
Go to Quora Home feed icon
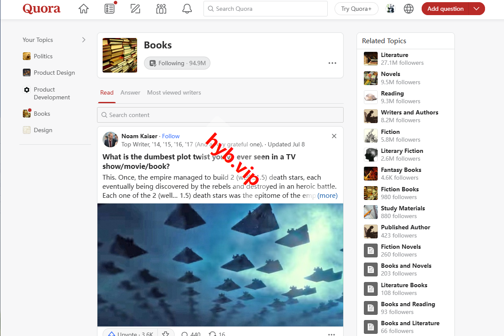coord(84,9)
